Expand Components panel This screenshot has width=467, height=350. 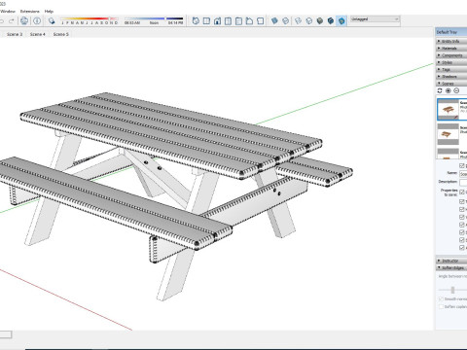[x=451, y=55]
